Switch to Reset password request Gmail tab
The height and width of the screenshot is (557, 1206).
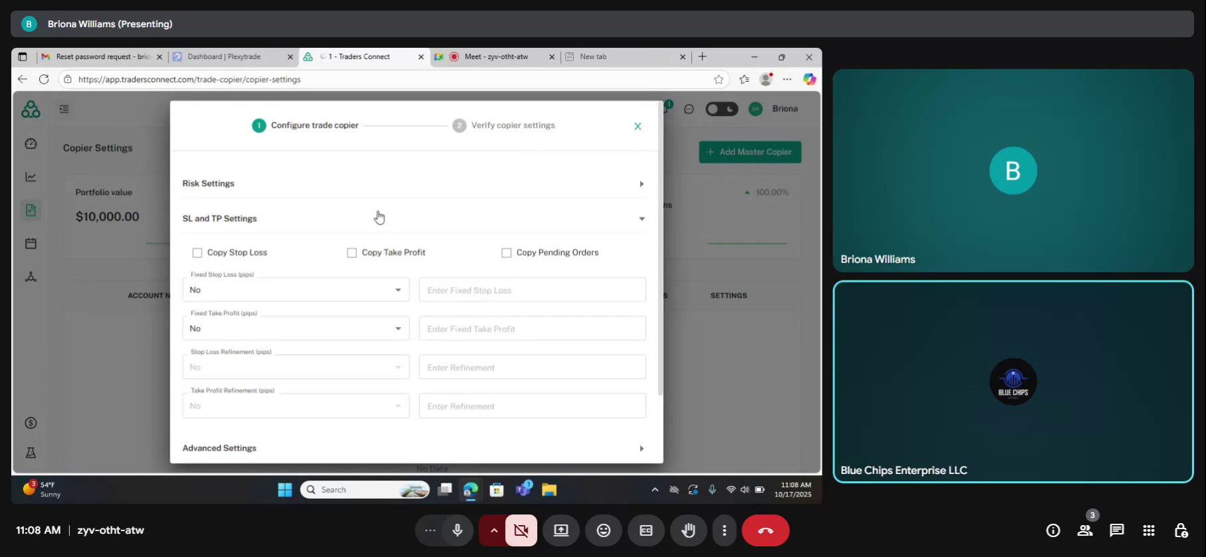[x=101, y=57]
